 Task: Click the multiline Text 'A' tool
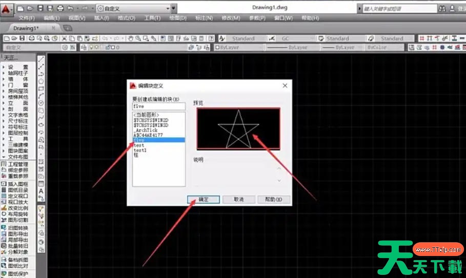41,191
